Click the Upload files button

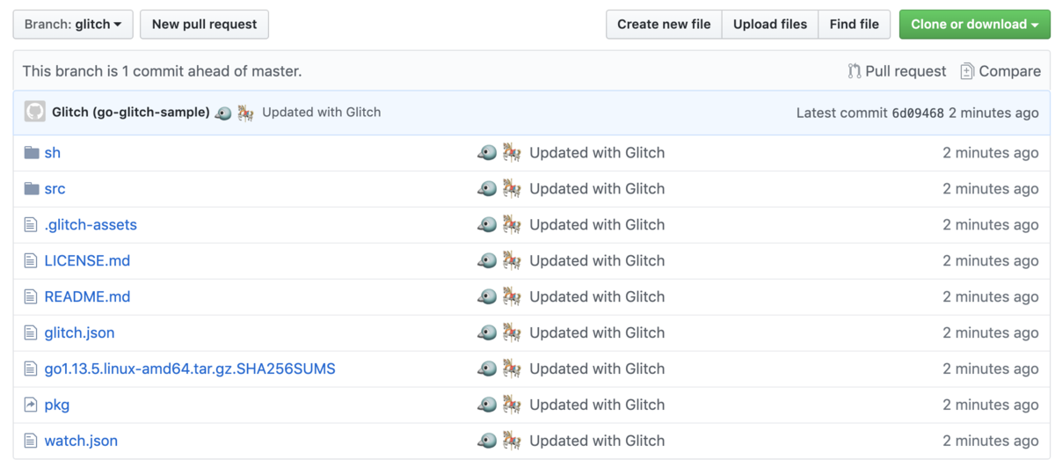tap(770, 25)
